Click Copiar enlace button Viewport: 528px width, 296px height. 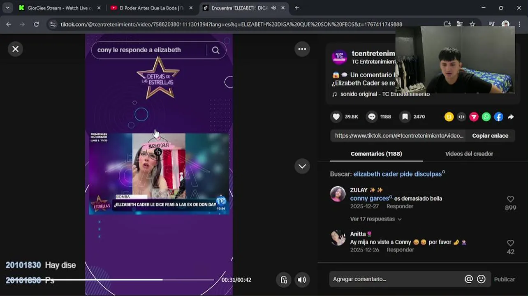490,136
